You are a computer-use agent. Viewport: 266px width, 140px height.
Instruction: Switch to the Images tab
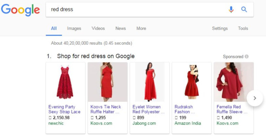click(x=74, y=29)
